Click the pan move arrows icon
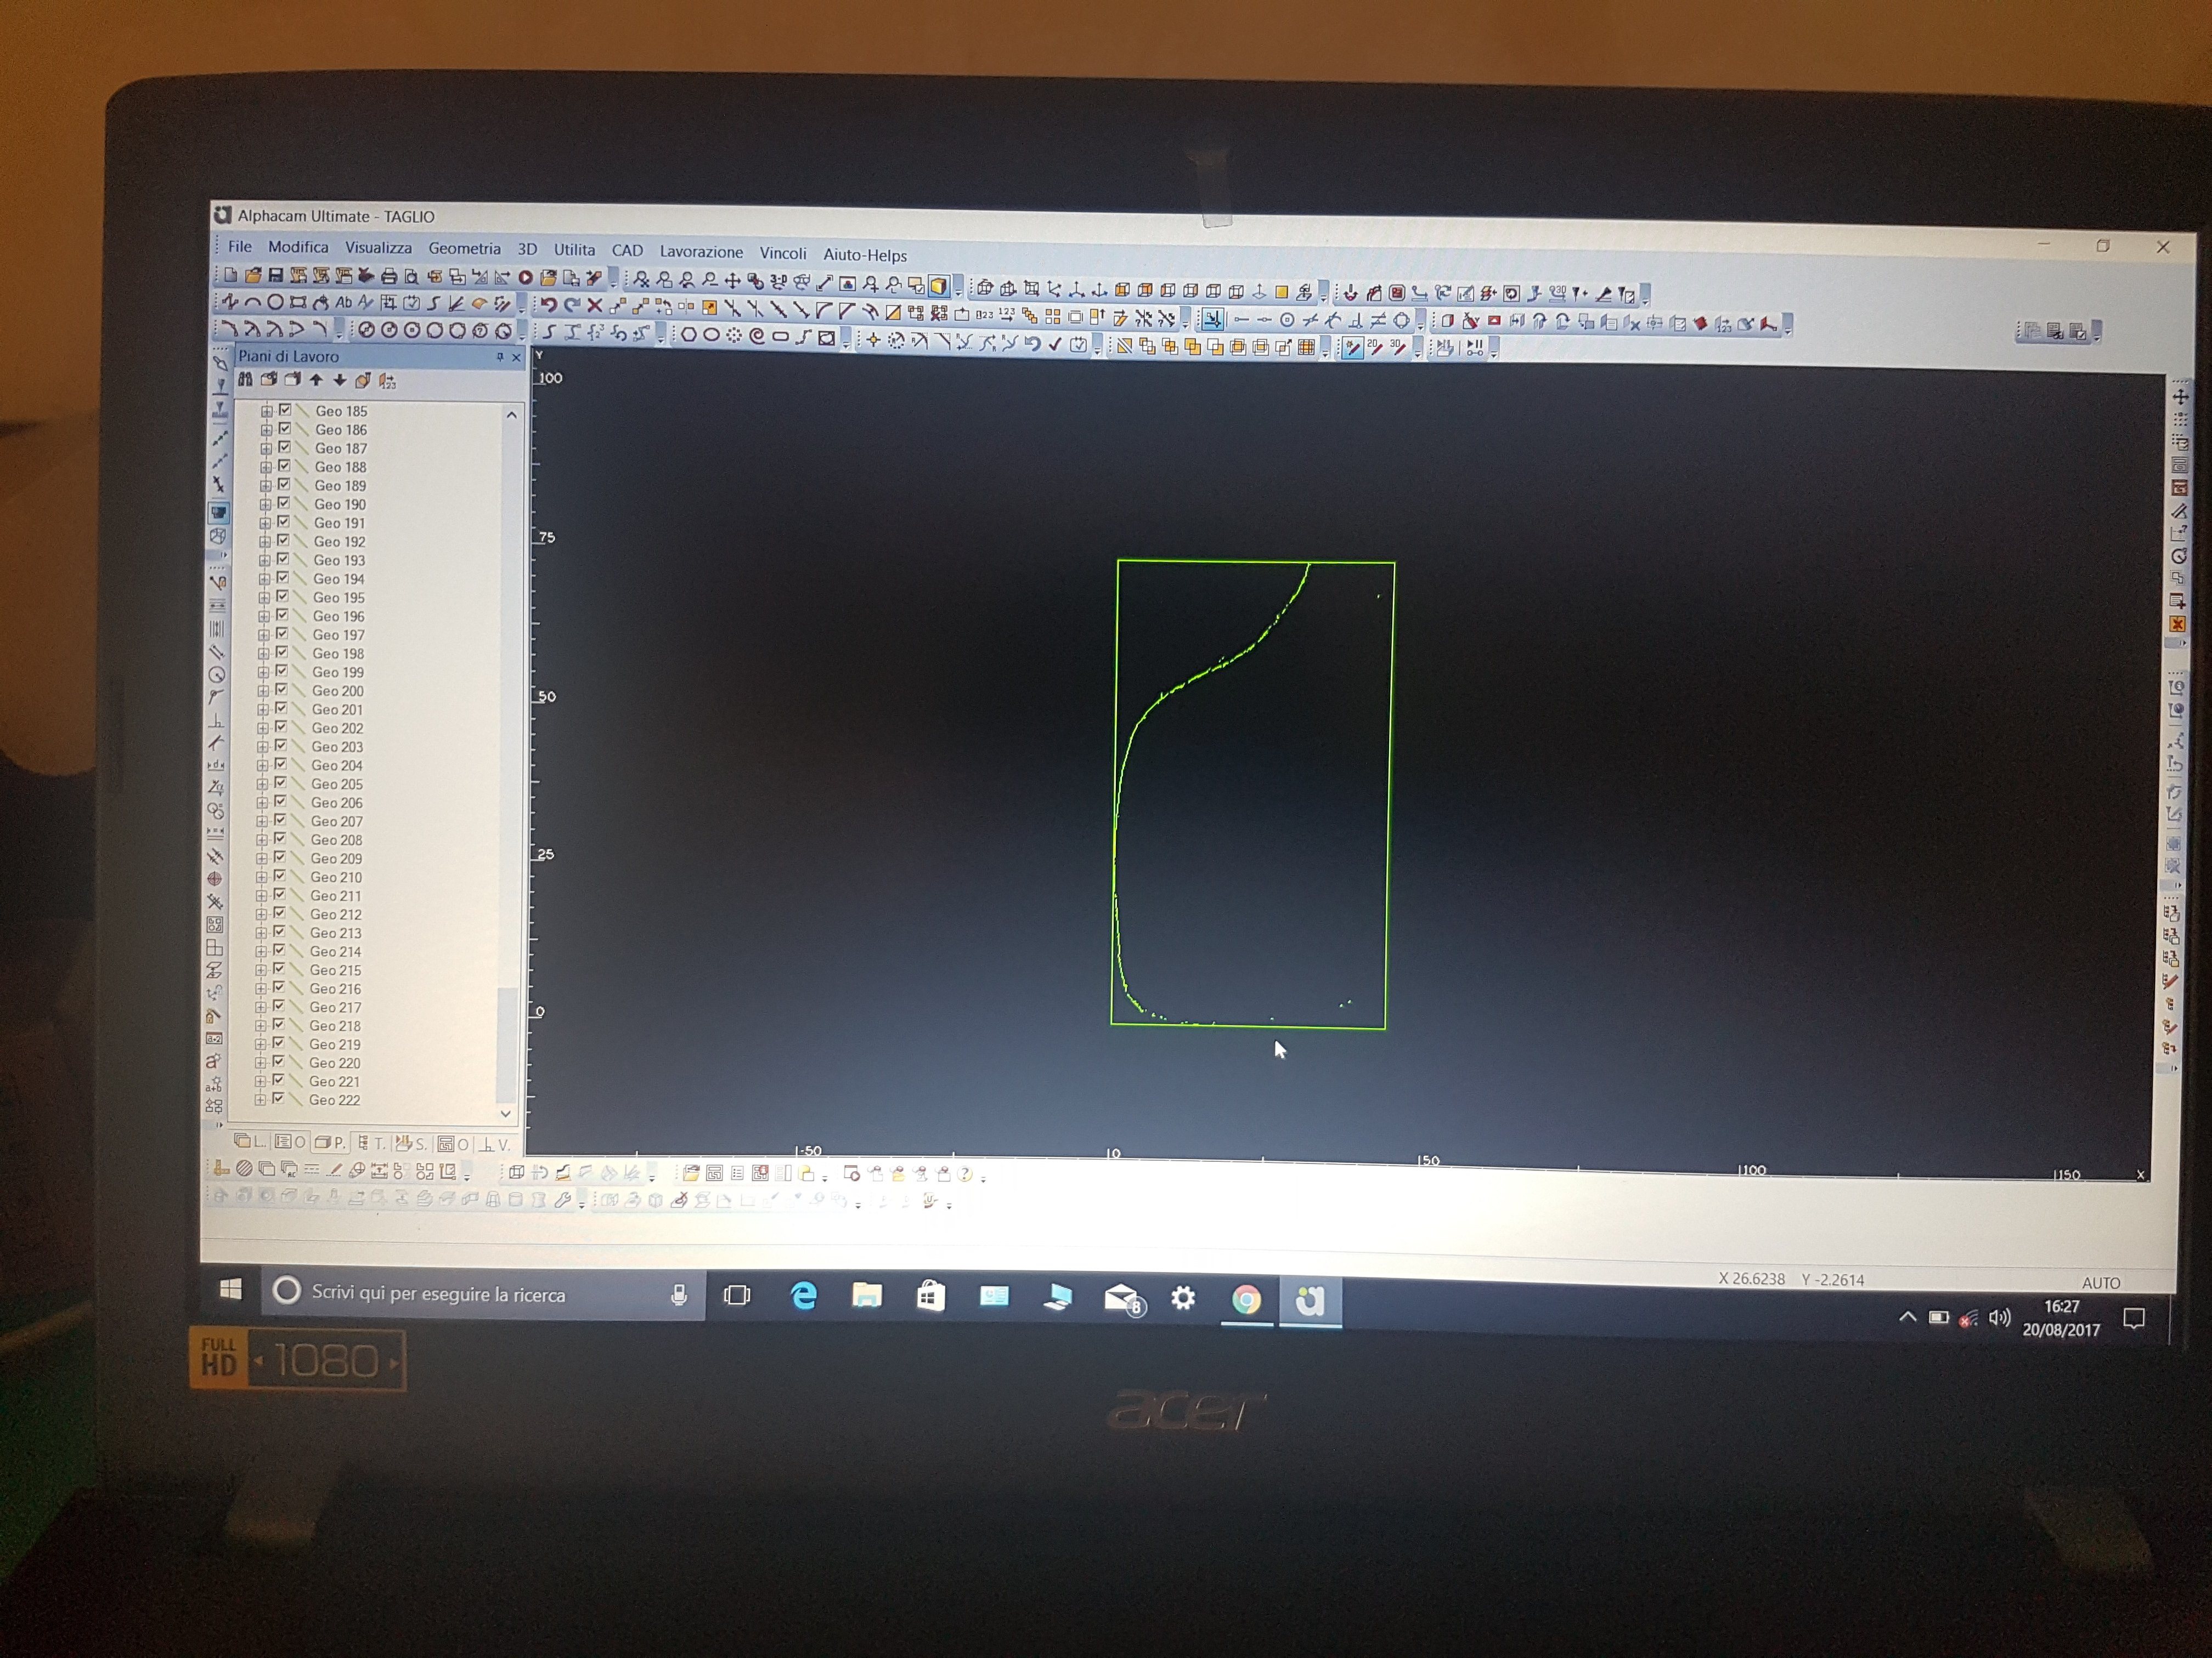Viewport: 2212px width, 1658px height. (732, 281)
